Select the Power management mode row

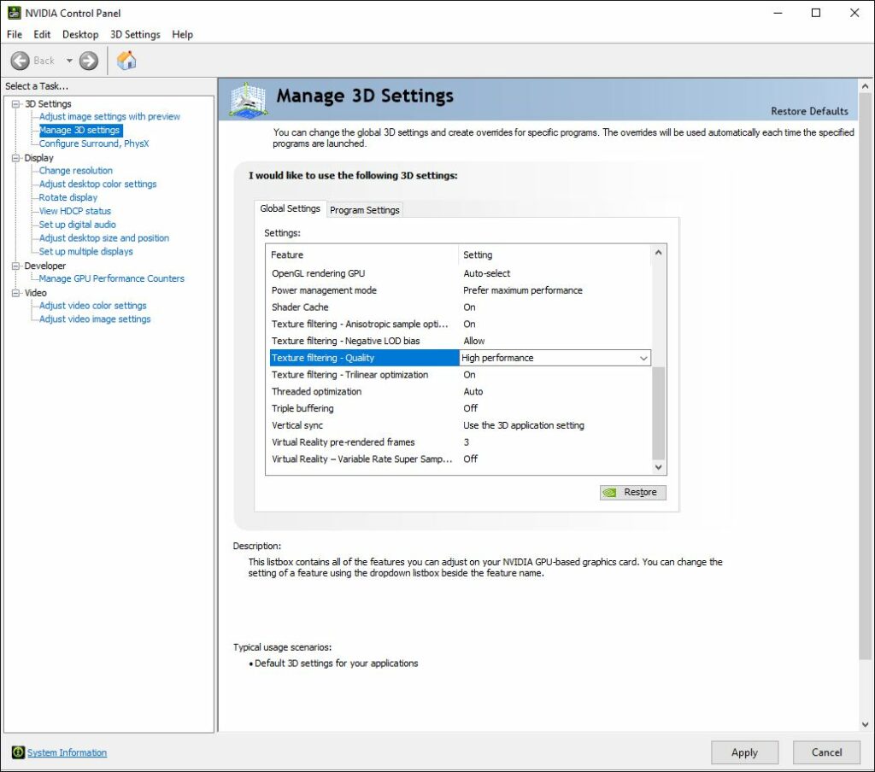[x=460, y=290]
